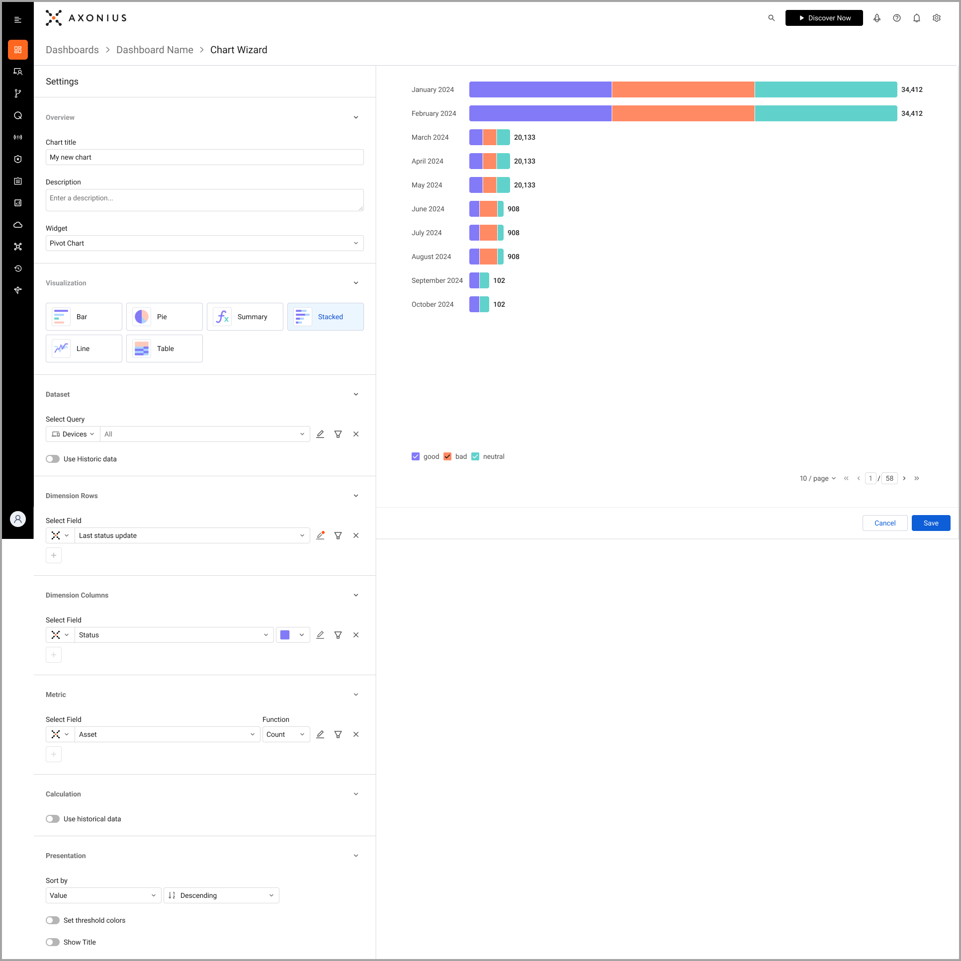This screenshot has height=961, width=961.
Task: Select the Pie visualization option
Action: (164, 317)
